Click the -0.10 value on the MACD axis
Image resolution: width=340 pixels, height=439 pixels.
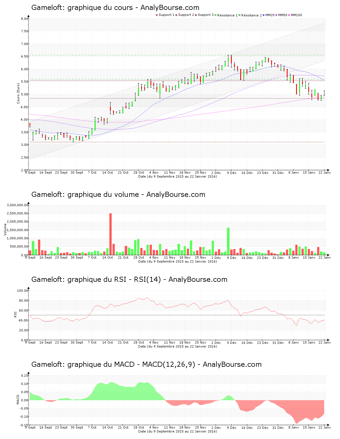[x=24, y=417]
